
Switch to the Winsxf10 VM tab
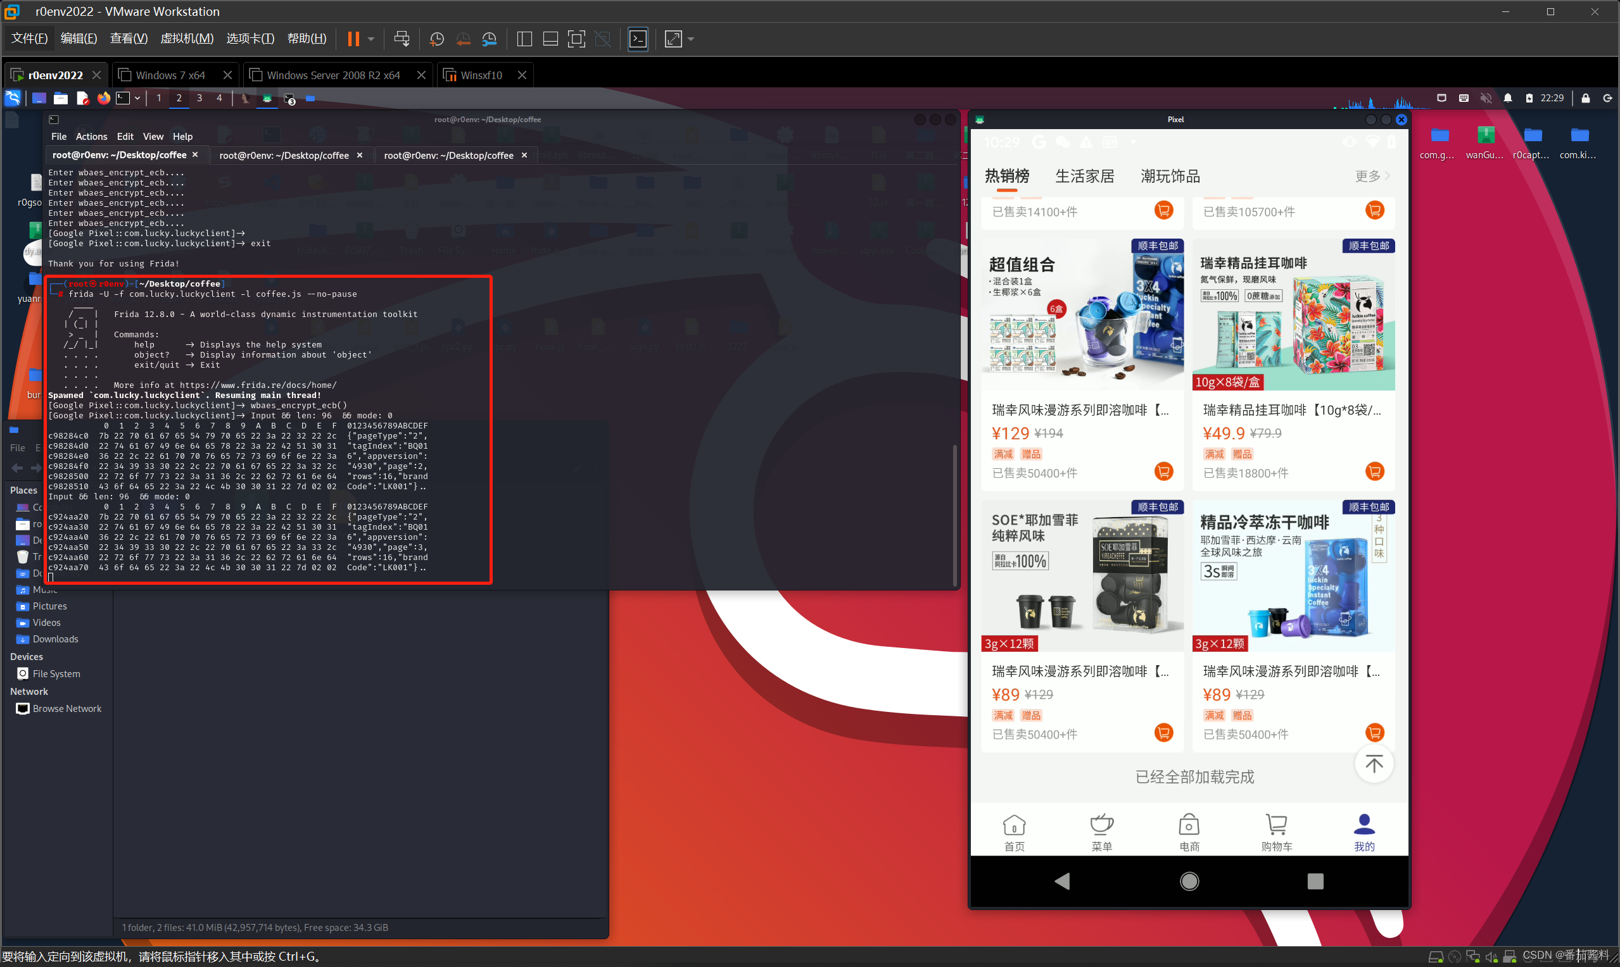[481, 75]
